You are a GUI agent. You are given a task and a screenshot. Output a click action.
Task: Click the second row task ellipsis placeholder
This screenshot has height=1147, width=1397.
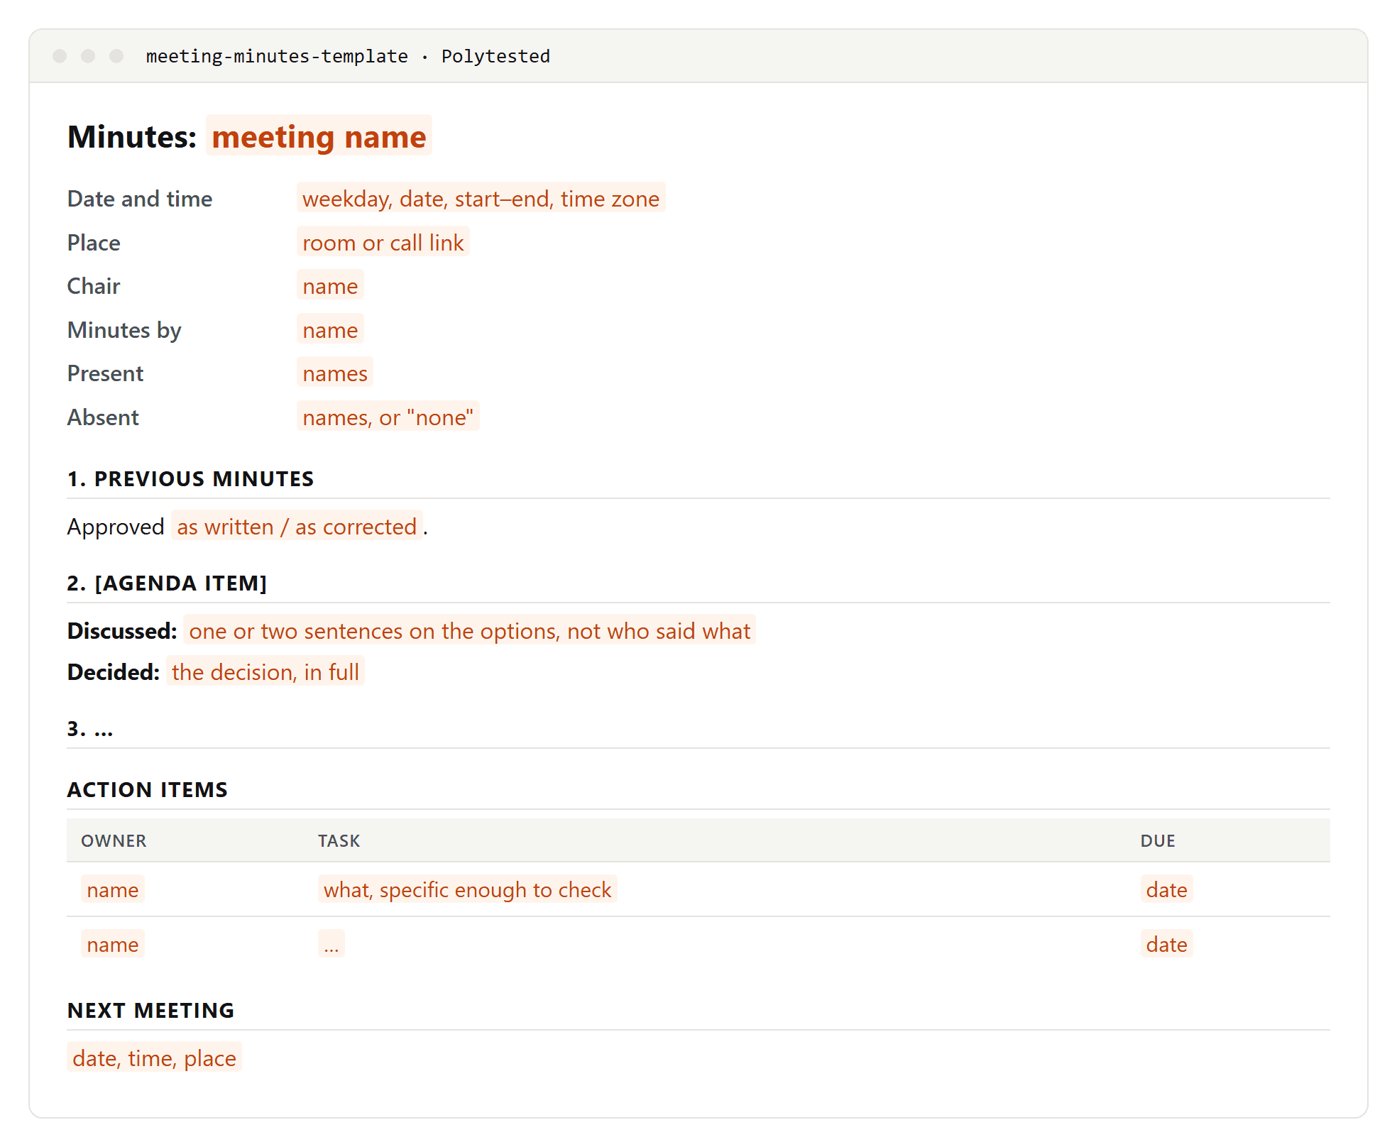click(332, 944)
